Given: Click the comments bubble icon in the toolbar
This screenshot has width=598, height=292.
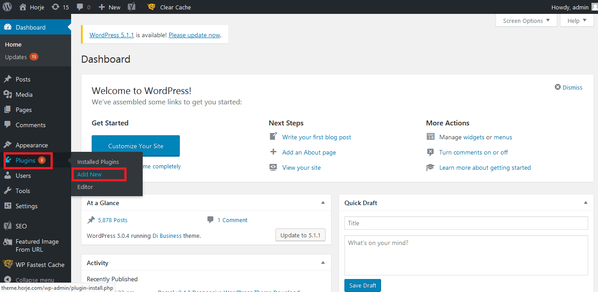Looking at the screenshot, I should coord(81,7).
